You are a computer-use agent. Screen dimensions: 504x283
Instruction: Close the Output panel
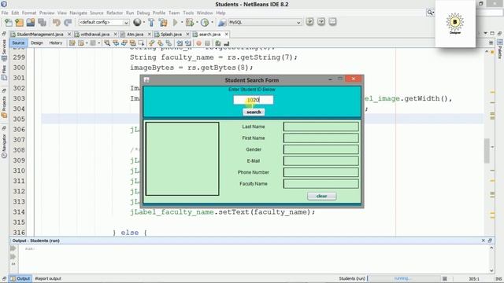coord(483,241)
